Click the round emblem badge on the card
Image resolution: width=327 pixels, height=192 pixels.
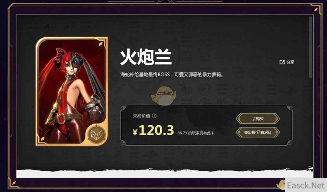[97, 134]
